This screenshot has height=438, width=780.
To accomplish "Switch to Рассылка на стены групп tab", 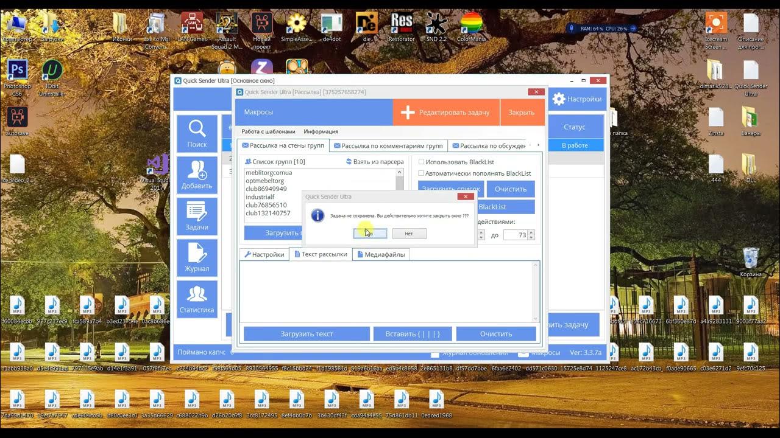I will coord(283,146).
